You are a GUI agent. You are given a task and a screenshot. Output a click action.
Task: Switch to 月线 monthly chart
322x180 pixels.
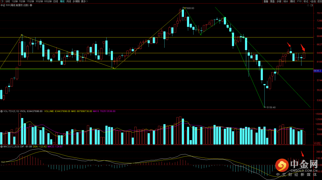[x=69, y=1]
